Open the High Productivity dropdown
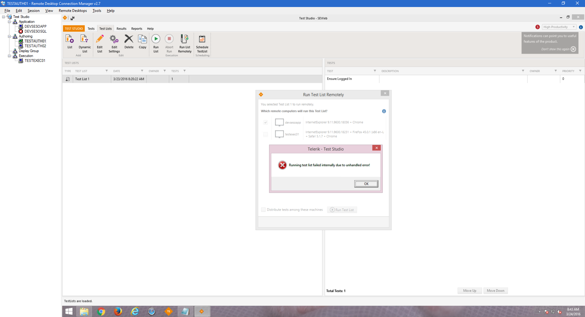 coord(559,27)
